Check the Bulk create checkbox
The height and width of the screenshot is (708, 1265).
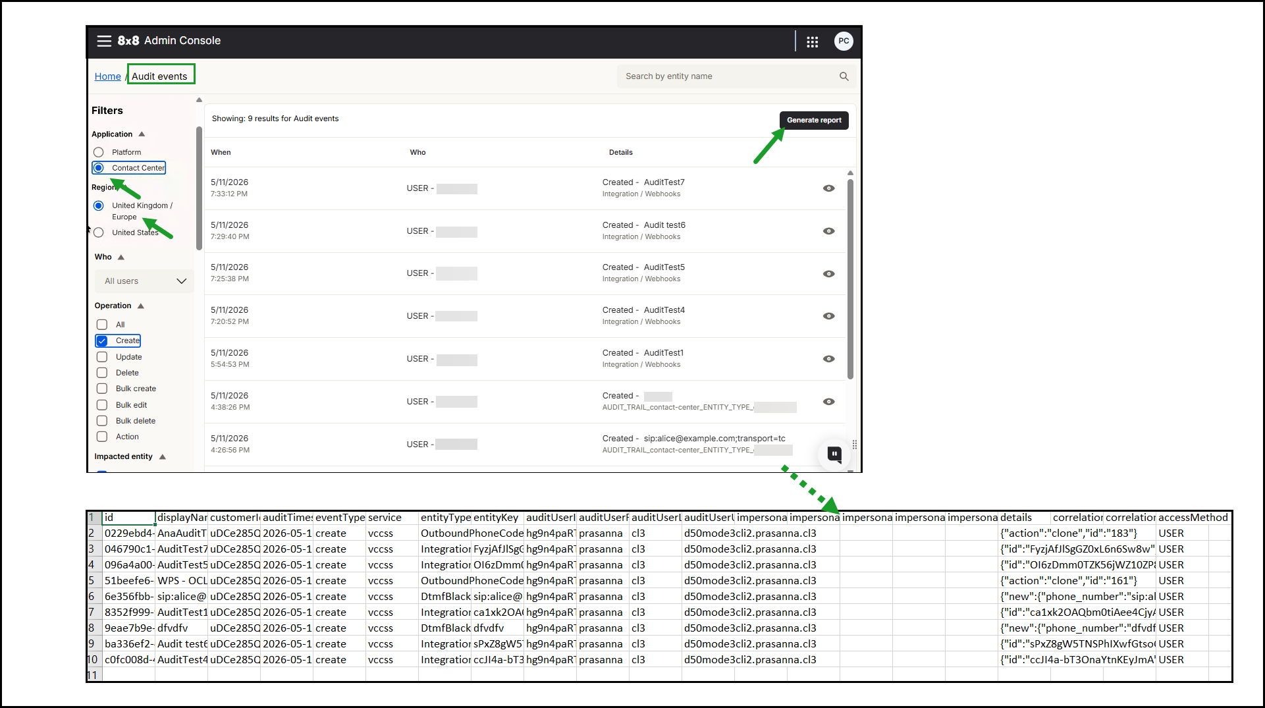(x=102, y=389)
